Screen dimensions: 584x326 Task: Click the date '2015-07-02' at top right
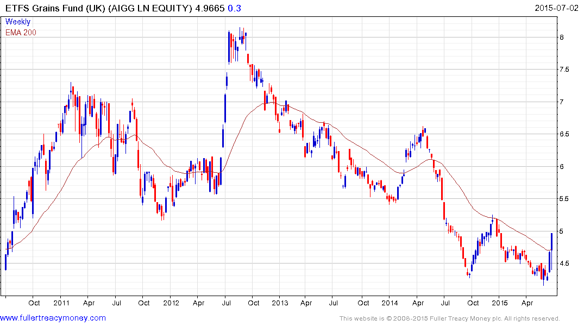point(556,8)
